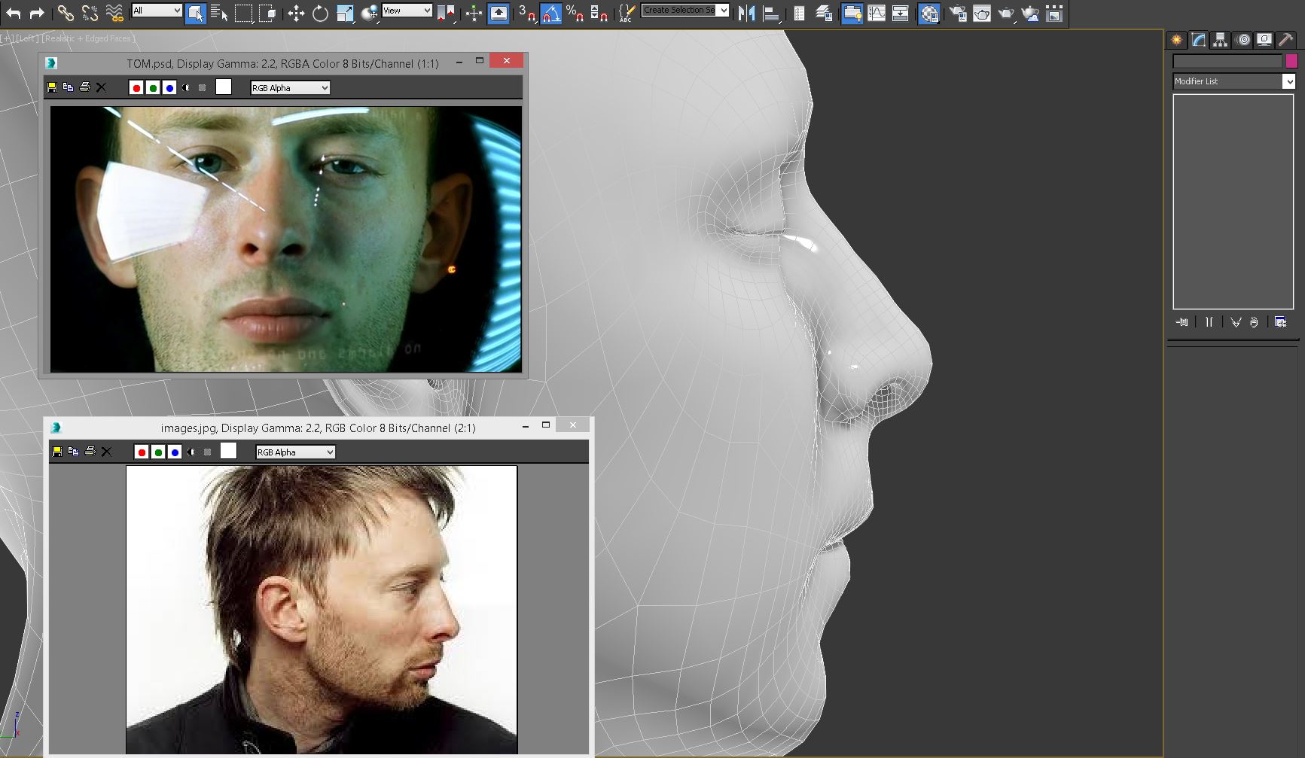This screenshot has width=1305, height=758.
Task: Toggle the Scene Explorer icon
Action: coord(799,13)
